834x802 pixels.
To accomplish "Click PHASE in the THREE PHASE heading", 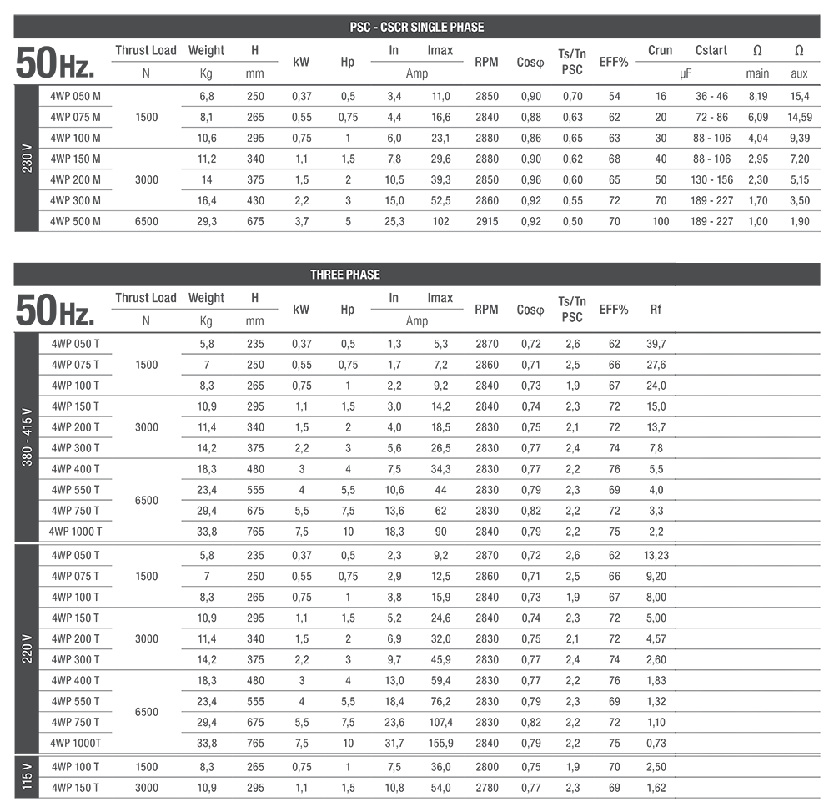I will (x=363, y=275).
